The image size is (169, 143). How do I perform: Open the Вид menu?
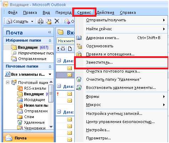click(x=46, y=12)
